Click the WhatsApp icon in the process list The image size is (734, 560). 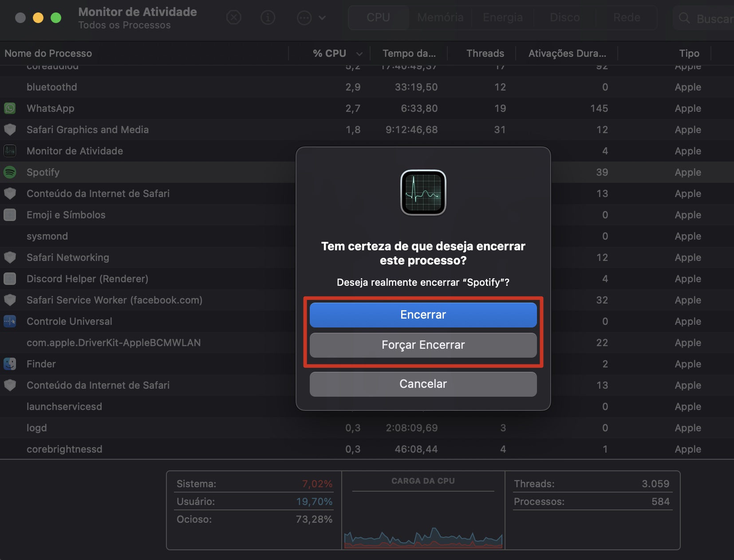tap(10, 108)
